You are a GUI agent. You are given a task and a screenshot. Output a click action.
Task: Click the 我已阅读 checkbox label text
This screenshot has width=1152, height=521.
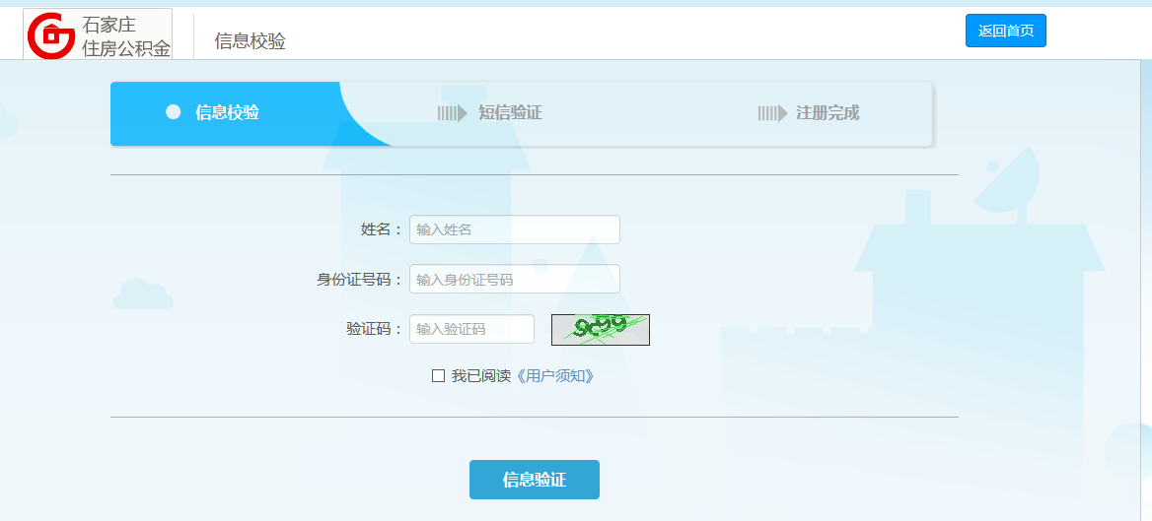click(x=480, y=376)
